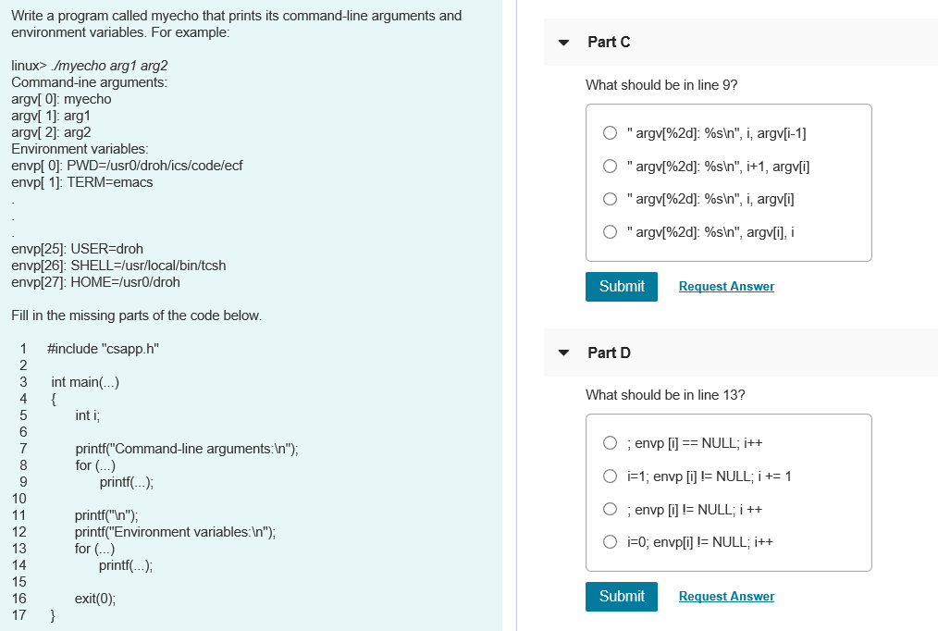The height and width of the screenshot is (631, 938).
Task: Select the option "; envp [i] == NULL; i++"
Action: click(610, 442)
